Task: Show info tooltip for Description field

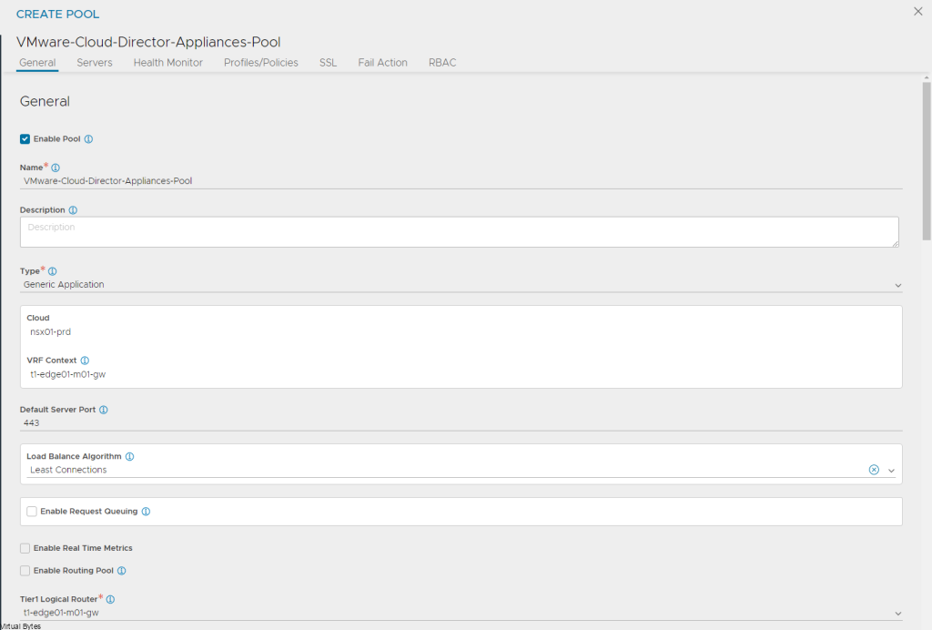Action: point(73,210)
